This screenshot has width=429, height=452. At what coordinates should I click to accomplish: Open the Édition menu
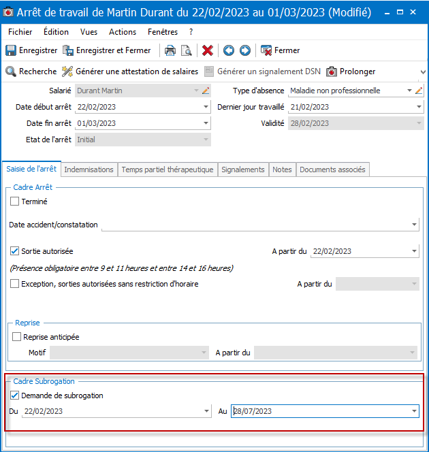coord(57,32)
